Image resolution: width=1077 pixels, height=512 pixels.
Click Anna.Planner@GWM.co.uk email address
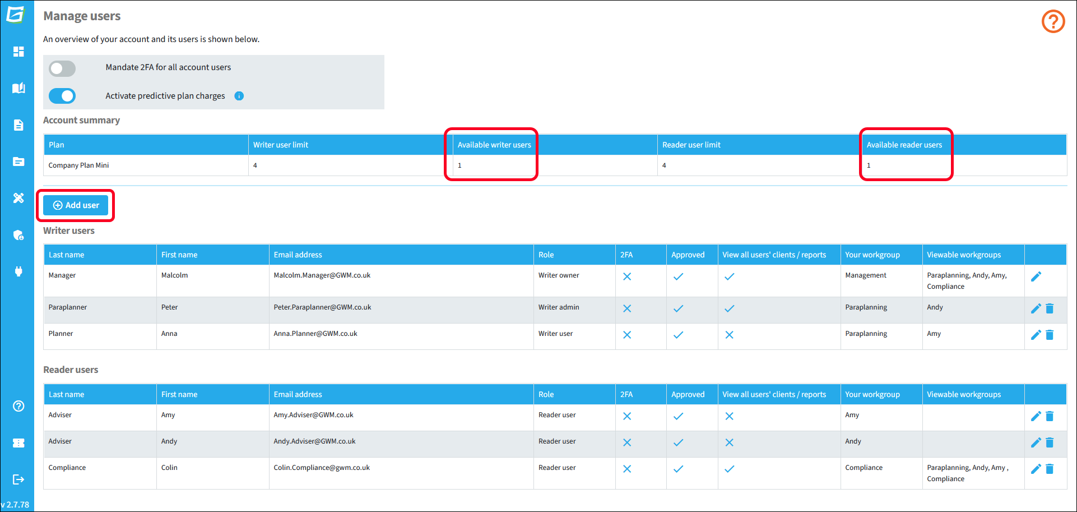coord(315,334)
